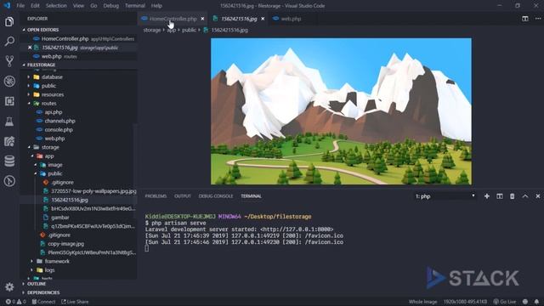Close the HomeController.php tab
The image size is (544, 306).
point(202,19)
